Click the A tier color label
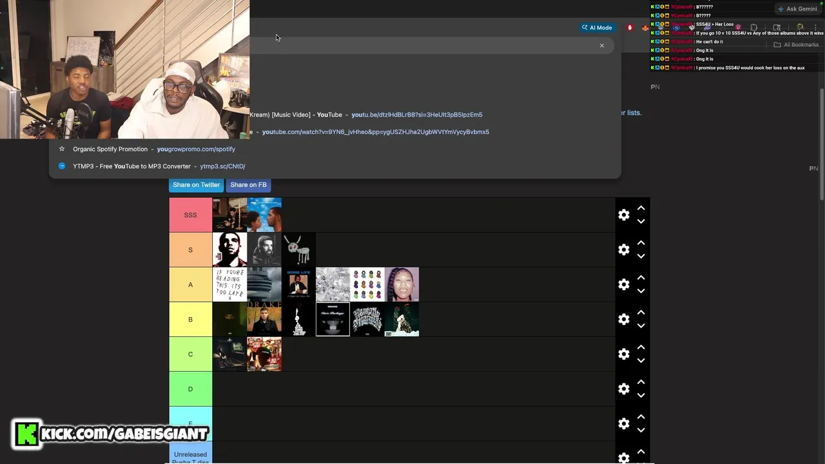Screen dimensions: 825x464 [190, 285]
